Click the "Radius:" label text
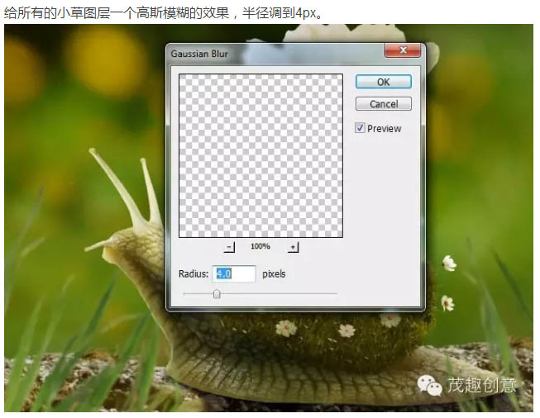The height and width of the screenshot is (418, 540). (193, 273)
